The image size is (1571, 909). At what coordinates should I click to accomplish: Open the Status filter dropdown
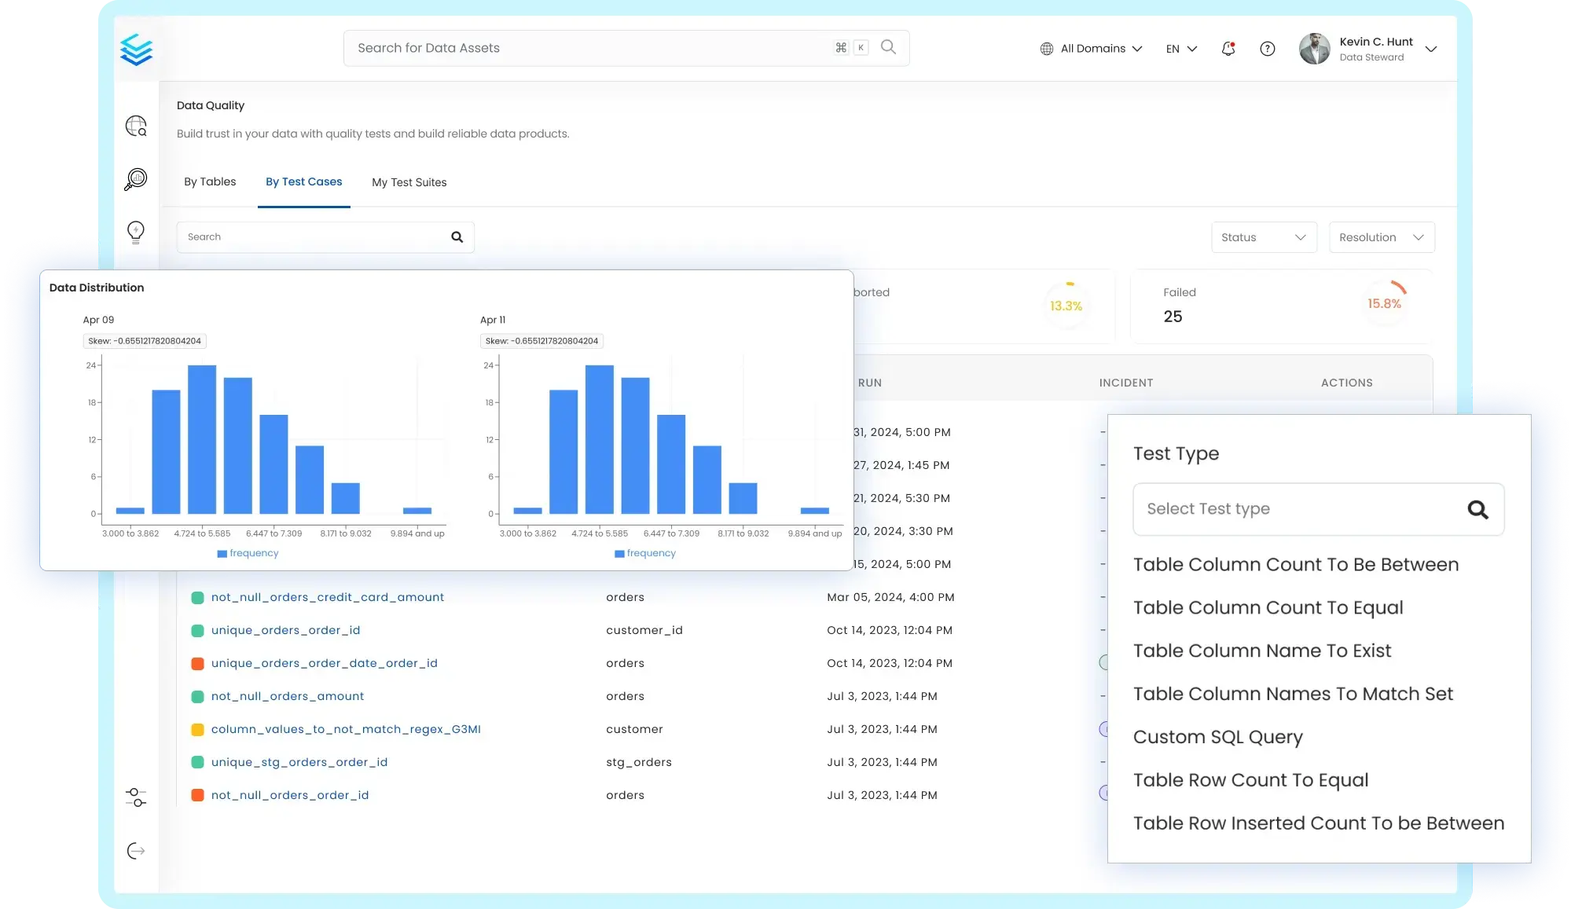pyautogui.click(x=1264, y=237)
